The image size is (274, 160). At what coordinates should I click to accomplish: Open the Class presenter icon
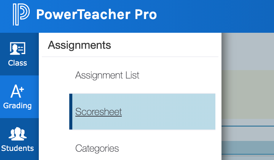pos(18,48)
